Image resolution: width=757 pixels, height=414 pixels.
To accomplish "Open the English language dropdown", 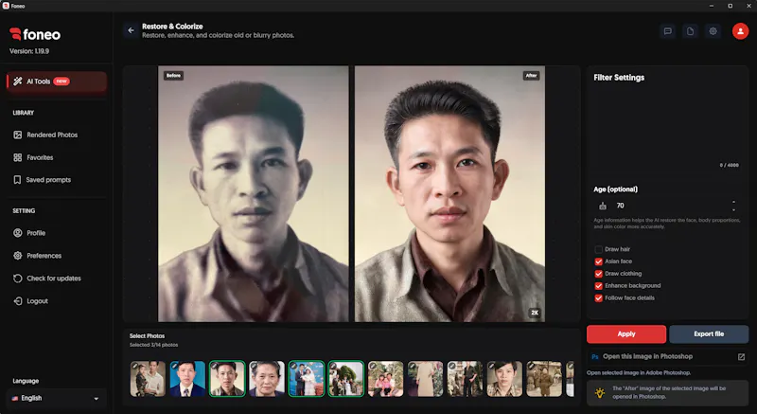I will tap(56, 399).
